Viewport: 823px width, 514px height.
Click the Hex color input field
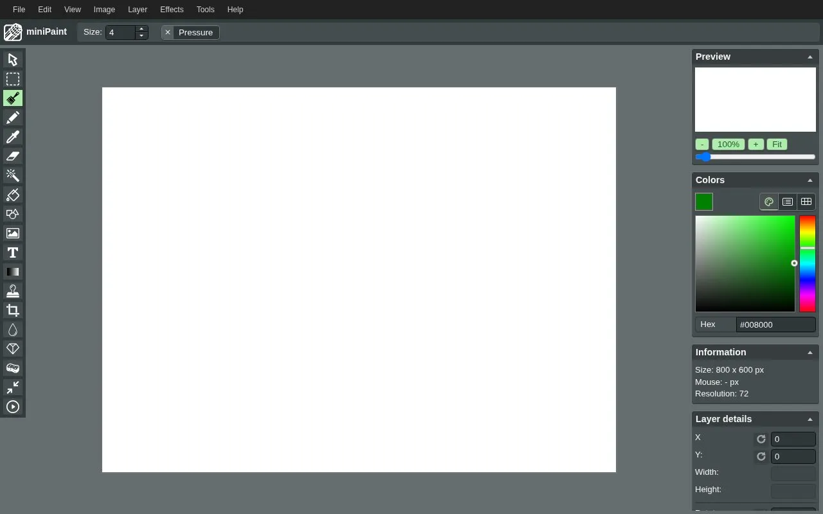pyautogui.click(x=775, y=324)
